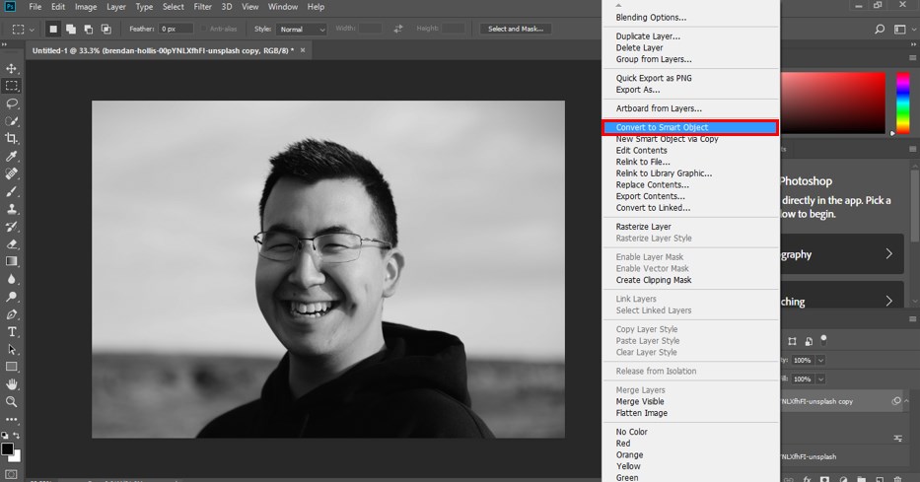Select the Pen tool
Screen dimensions: 920x482
[11, 314]
